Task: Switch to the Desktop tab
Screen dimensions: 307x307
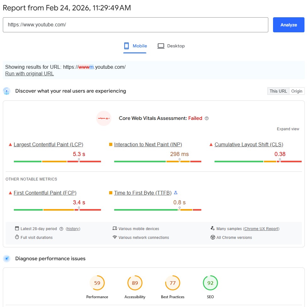Action: click(171, 46)
